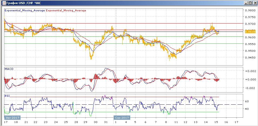The width and height of the screenshot is (258, 126).
Task: Click date 25 on the time axis
Action: 66,122
